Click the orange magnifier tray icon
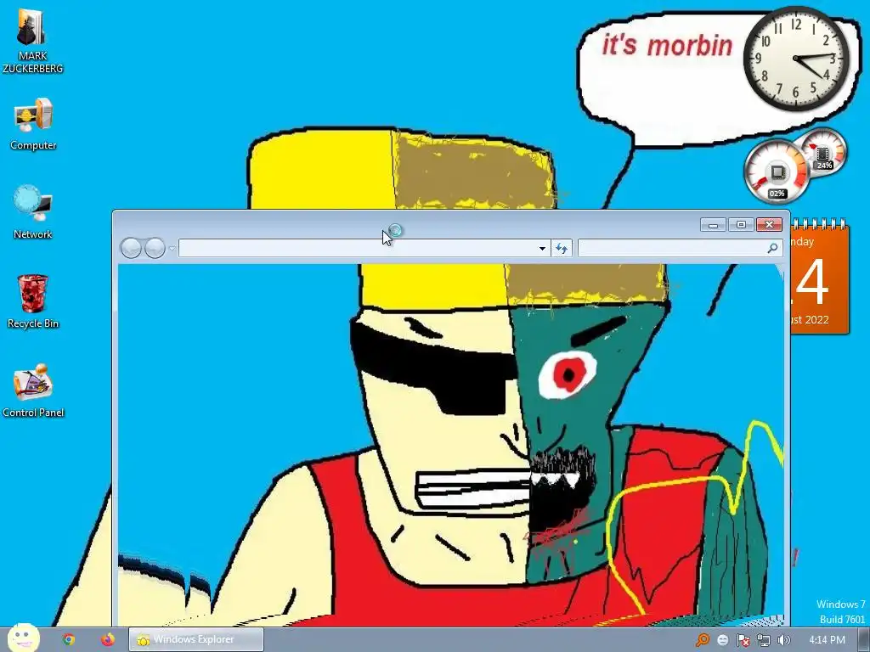Viewport: 870px width, 652px height. [703, 640]
